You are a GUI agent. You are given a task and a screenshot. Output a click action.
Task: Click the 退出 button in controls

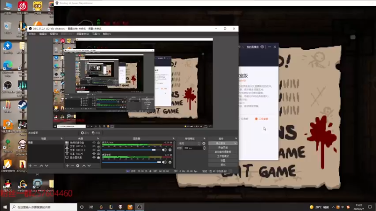coord(223,165)
